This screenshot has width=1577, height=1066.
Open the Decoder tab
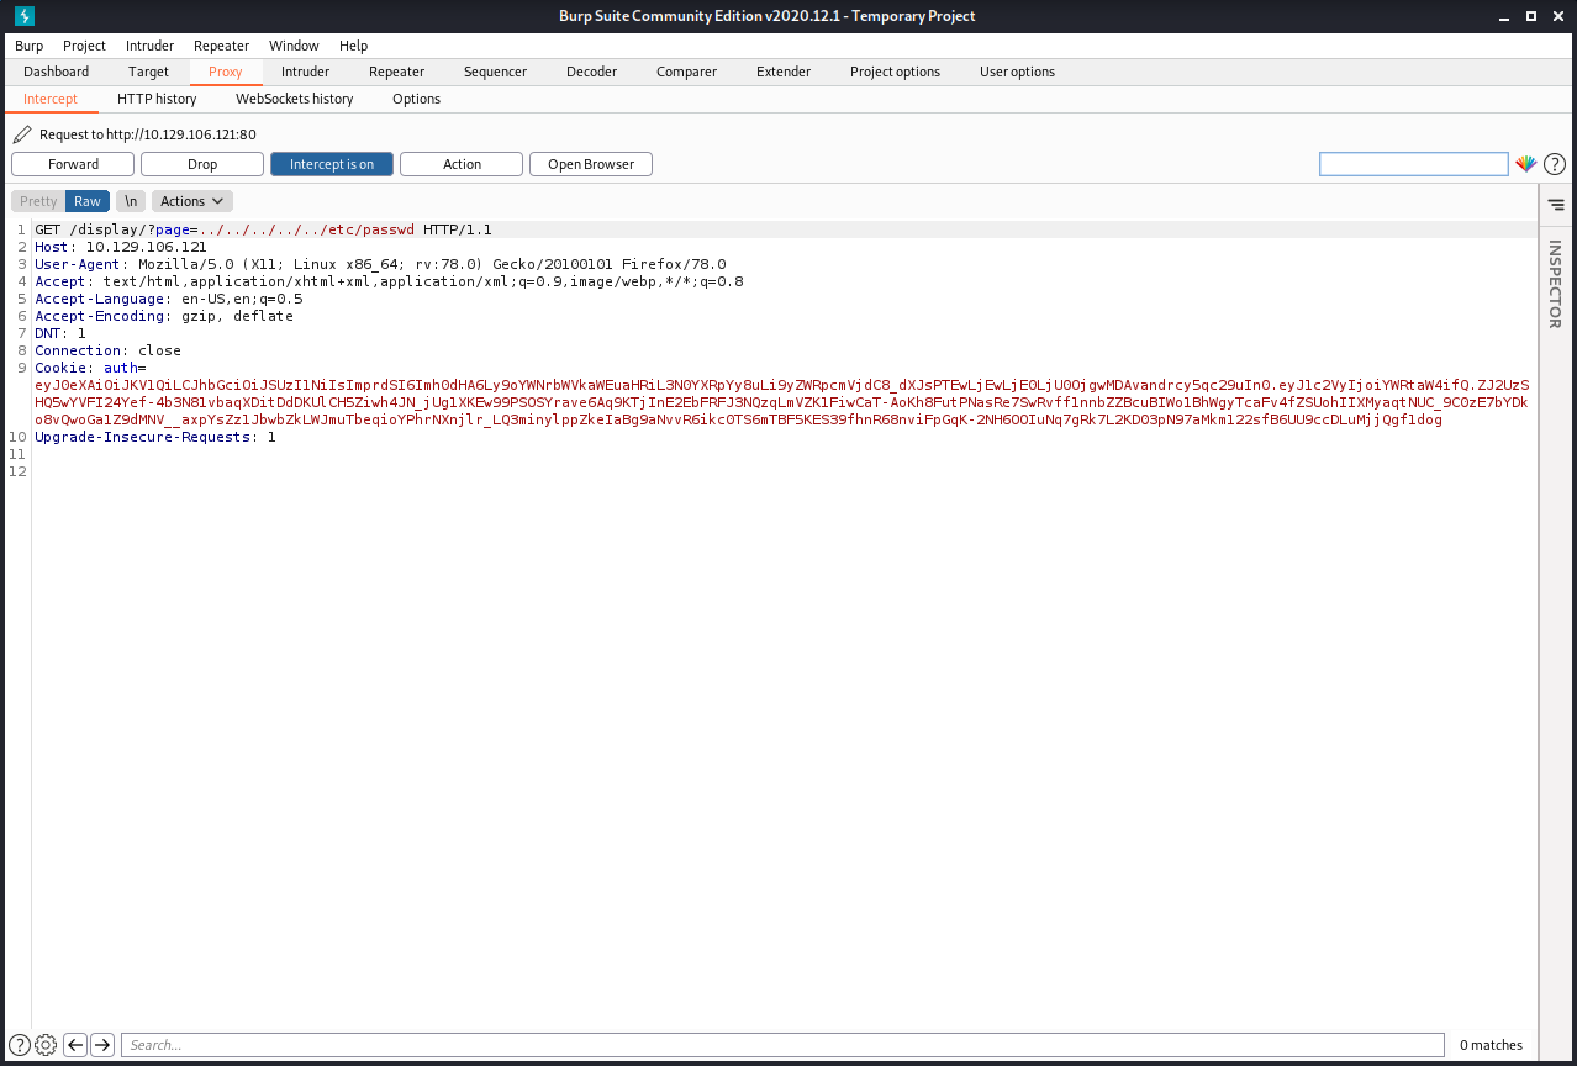point(592,72)
